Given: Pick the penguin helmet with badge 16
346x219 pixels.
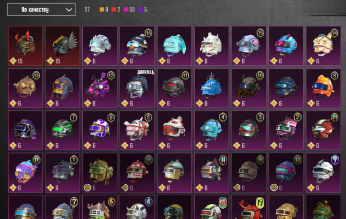Looking at the screenshot, I should coord(137,46).
